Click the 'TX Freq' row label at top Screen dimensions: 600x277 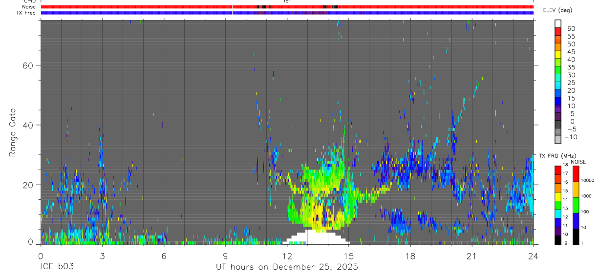click(x=26, y=13)
